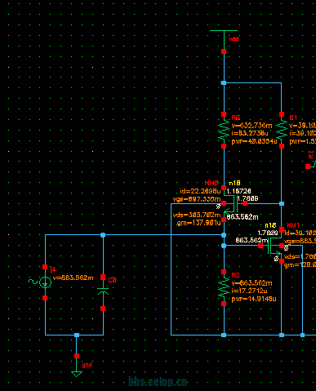Click the "n18" model label of NM0
This screenshot has height=391, width=316.
pos(234,183)
